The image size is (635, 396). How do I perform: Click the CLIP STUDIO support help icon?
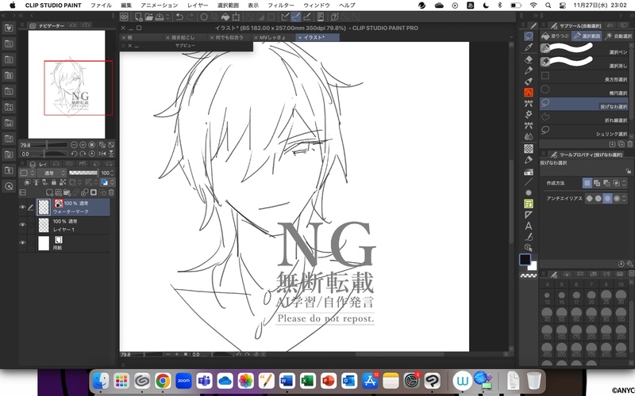[334, 17]
